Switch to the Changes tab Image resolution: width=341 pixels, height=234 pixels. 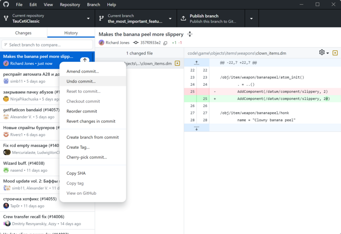(x=23, y=33)
